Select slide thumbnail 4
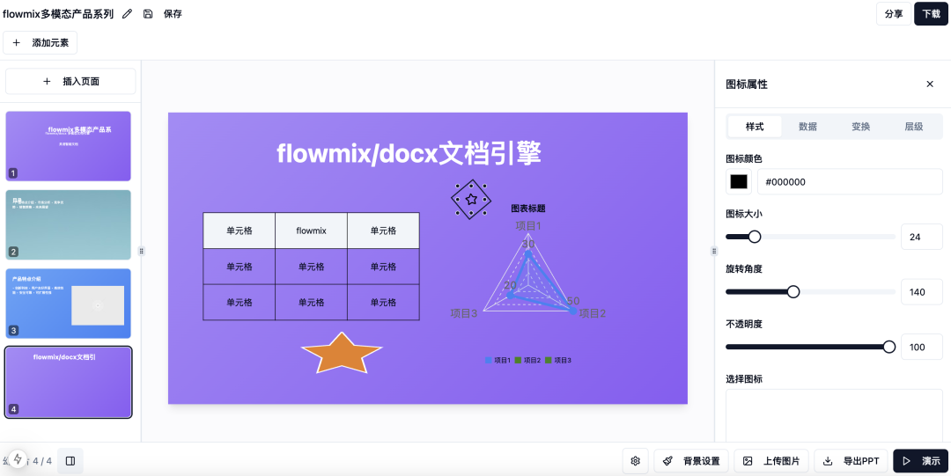The width and height of the screenshot is (951, 476). (x=68, y=382)
